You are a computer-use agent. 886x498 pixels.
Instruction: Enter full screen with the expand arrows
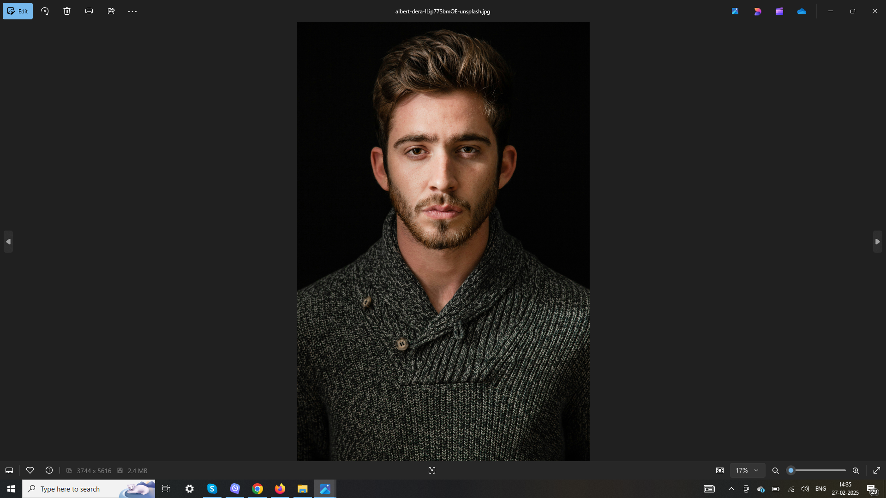point(877,470)
